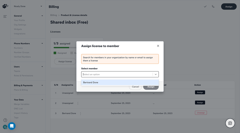Screen dimensions: 240x133
Task: Toggle the hamburger sidebar menu icon
Action: pos(5,17)
